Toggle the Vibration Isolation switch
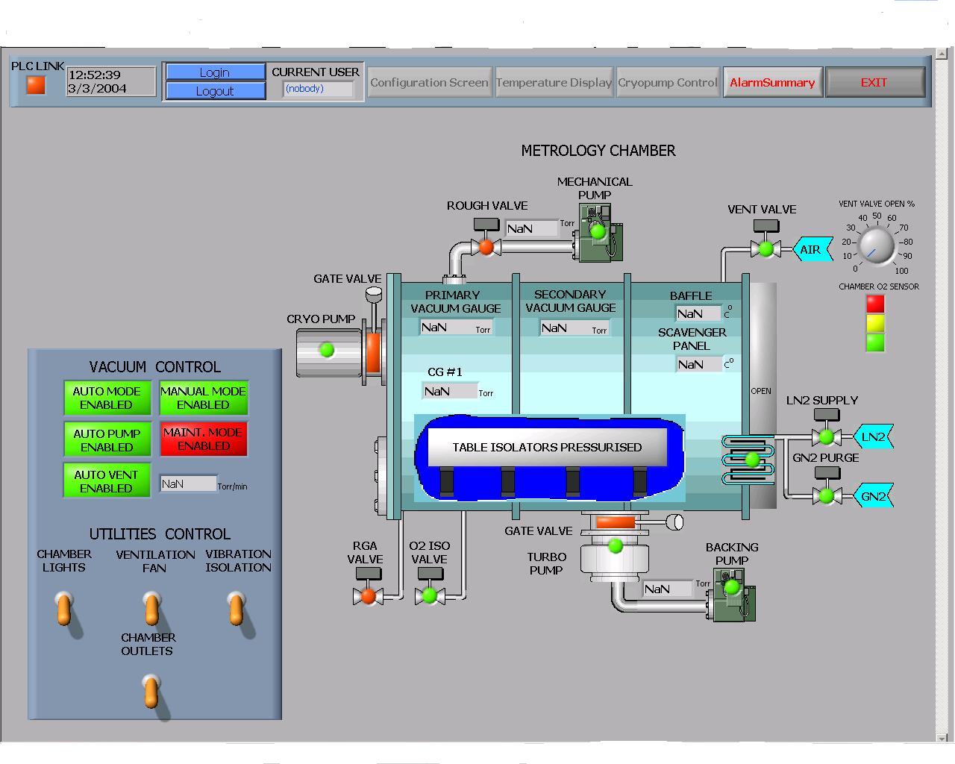The height and width of the screenshot is (764, 955). (236, 607)
